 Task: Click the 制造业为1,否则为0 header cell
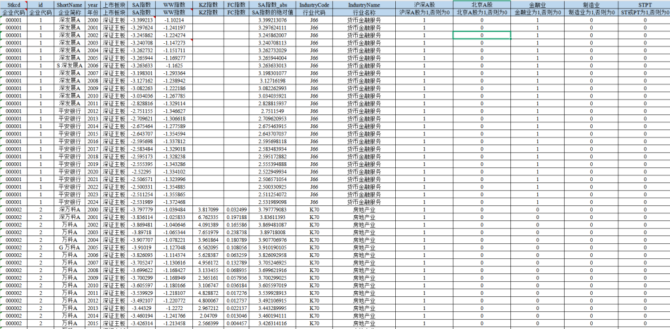click(x=591, y=12)
